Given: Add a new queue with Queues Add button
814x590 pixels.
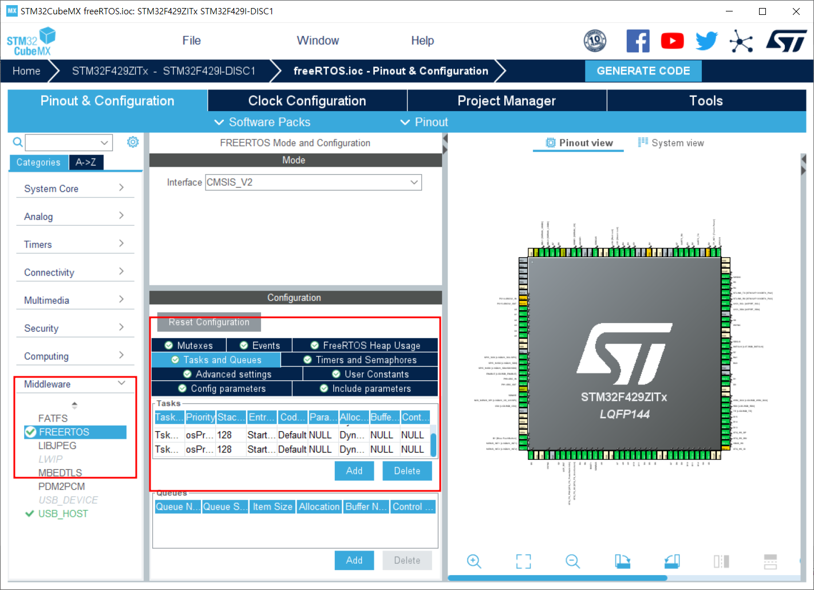Looking at the screenshot, I should point(354,560).
